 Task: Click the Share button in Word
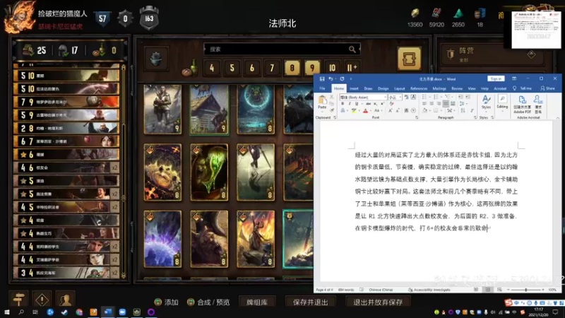pos(547,88)
